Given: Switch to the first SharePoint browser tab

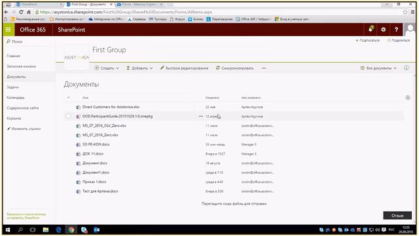Looking at the screenshot, I should coord(39,5).
